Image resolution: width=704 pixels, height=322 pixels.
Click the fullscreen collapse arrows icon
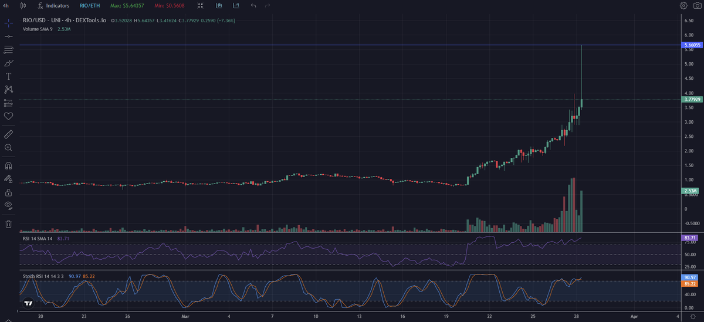pos(201,5)
